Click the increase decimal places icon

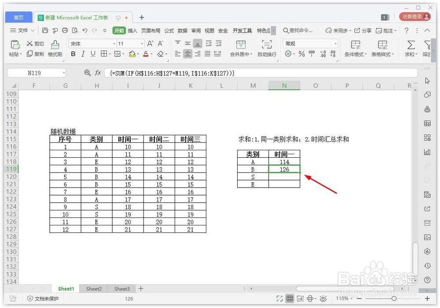coord(323,54)
